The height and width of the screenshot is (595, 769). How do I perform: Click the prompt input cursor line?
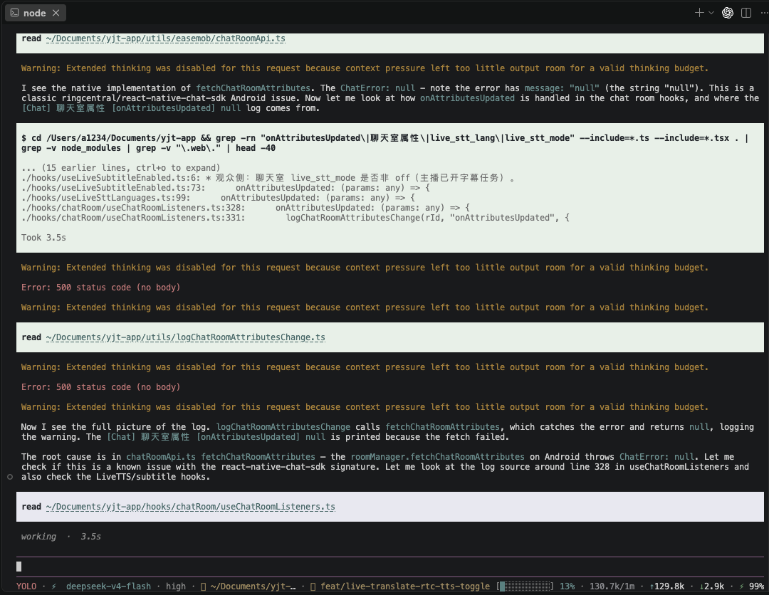[x=390, y=567]
